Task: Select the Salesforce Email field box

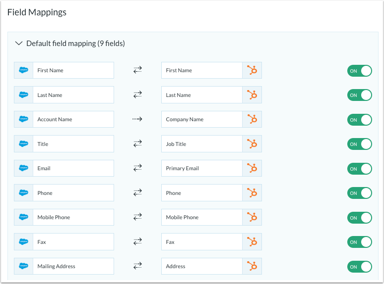Action: (73, 168)
